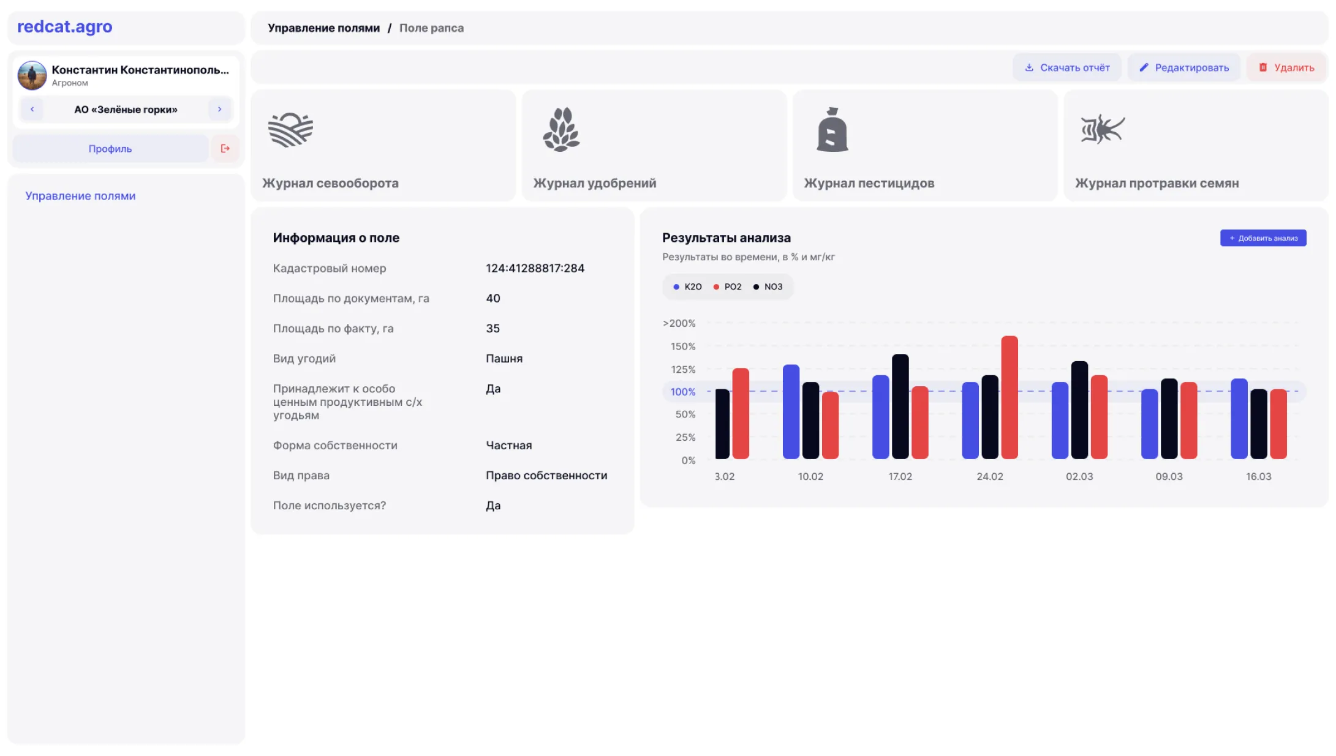The height and width of the screenshot is (756, 1336).
Task: Switch to the previous organization with left chevron
Action: click(32, 110)
